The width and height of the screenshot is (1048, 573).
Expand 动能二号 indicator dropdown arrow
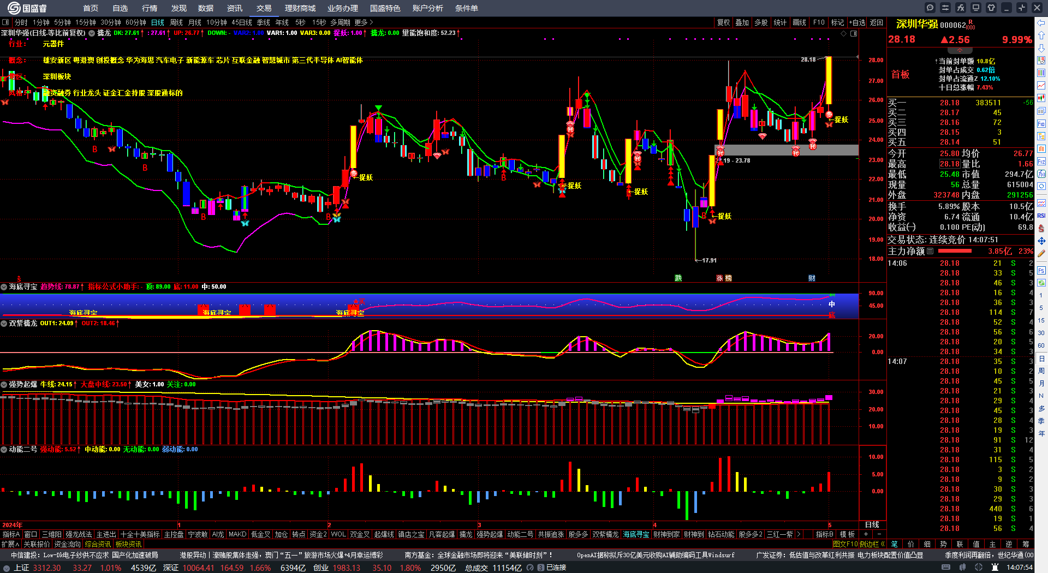[x=4, y=449]
